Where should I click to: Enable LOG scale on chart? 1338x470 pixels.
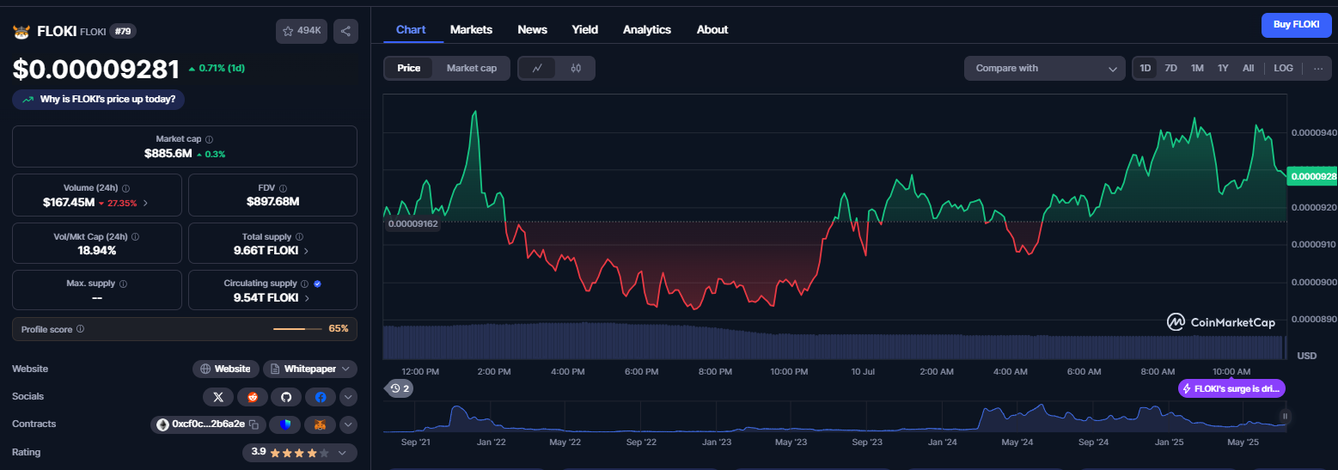pyautogui.click(x=1283, y=68)
